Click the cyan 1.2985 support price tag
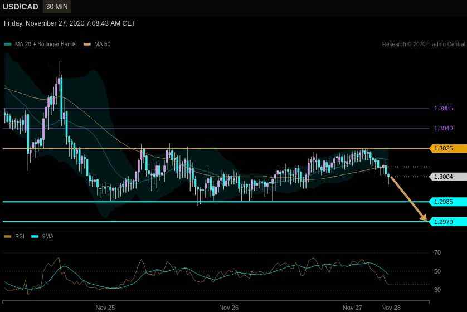This screenshot has height=312, width=467. pyautogui.click(x=448, y=202)
